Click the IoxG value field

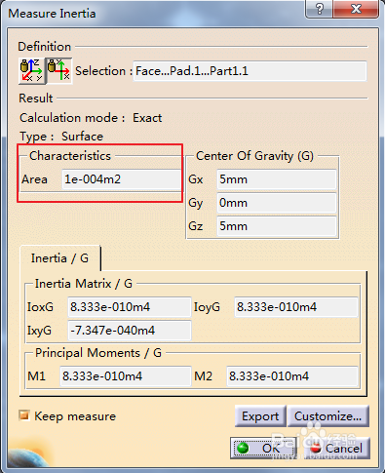coord(130,307)
